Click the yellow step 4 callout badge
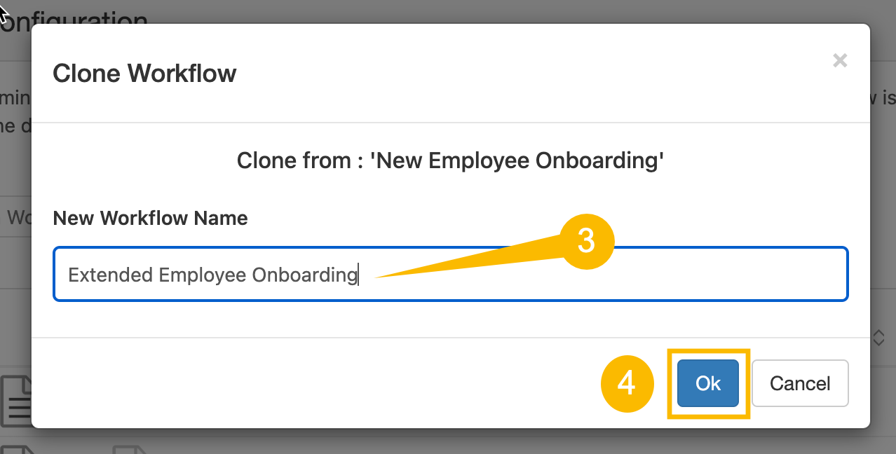This screenshot has height=454, width=896. tap(627, 384)
